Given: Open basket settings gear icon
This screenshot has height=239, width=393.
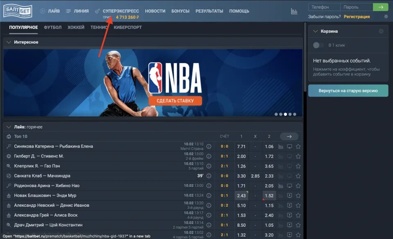Looking at the screenshot, I should (381, 31).
